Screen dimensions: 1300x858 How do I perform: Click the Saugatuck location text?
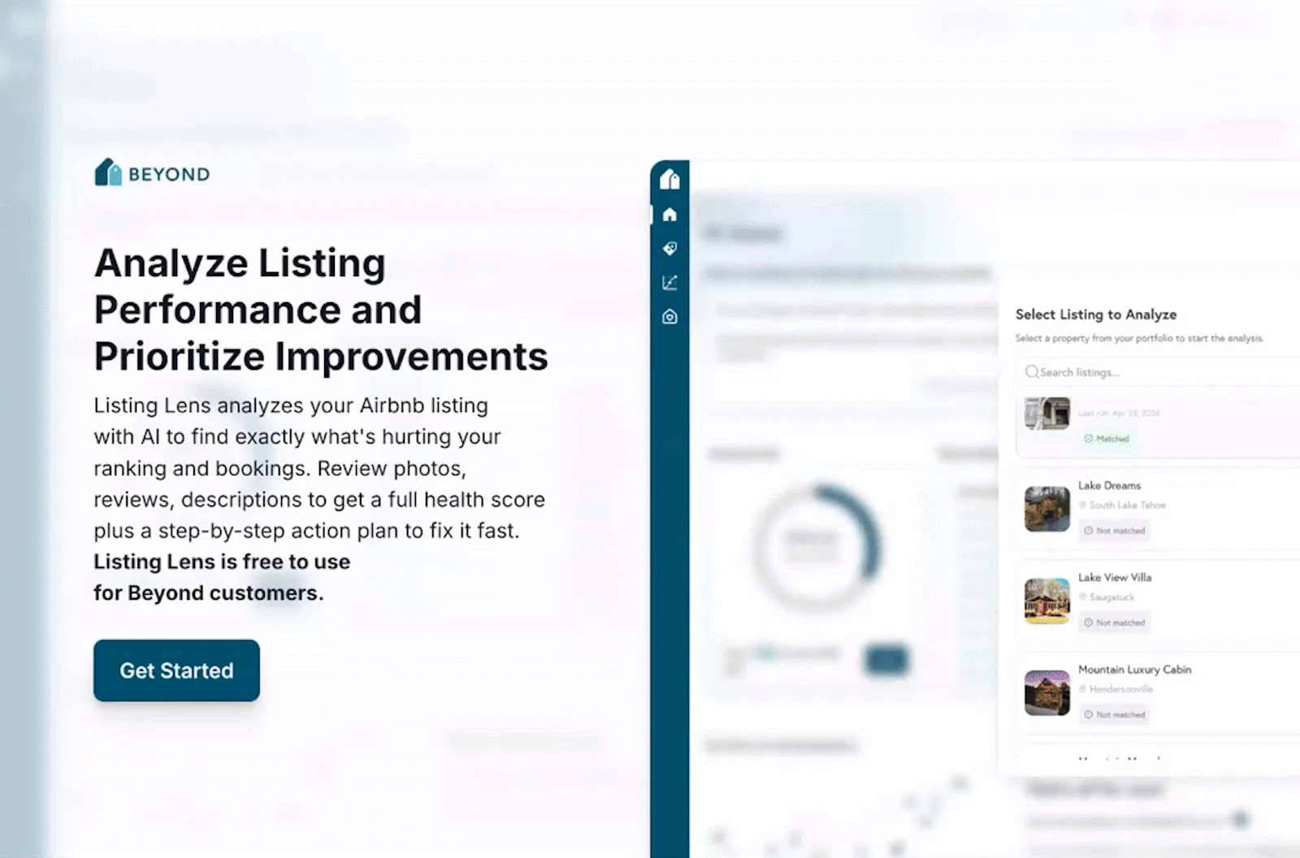click(1111, 597)
